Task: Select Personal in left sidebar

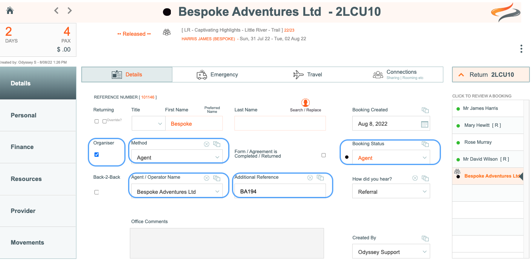Action: [x=38, y=115]
